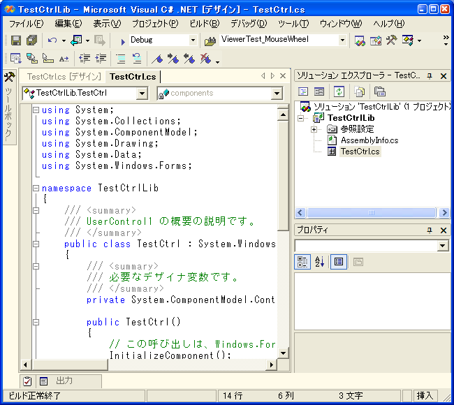Image resolution: width=454 pixels, height=405 pixels.
Task: Expand the 参照設定 references node
Action: (314, 129)
